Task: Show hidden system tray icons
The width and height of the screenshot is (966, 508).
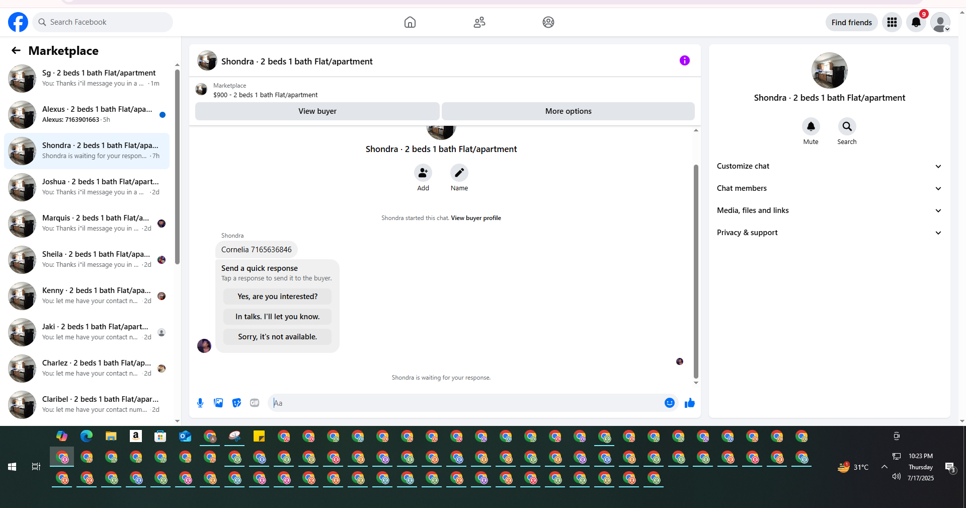Action: pos(884,467)
